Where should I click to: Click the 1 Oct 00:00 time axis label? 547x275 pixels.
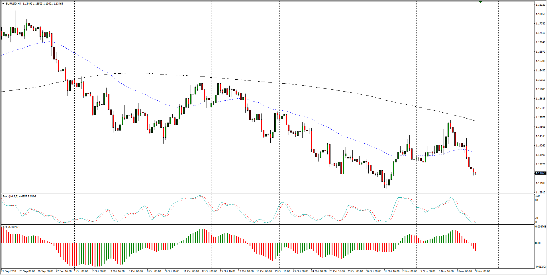point(81,271)
